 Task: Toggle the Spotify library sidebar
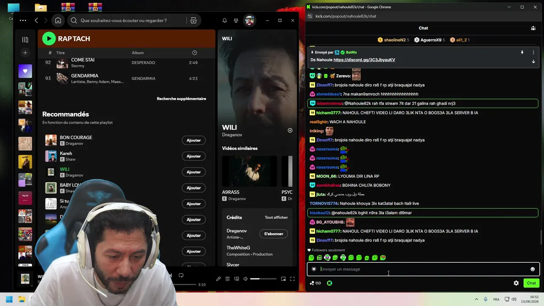[25, 40]
